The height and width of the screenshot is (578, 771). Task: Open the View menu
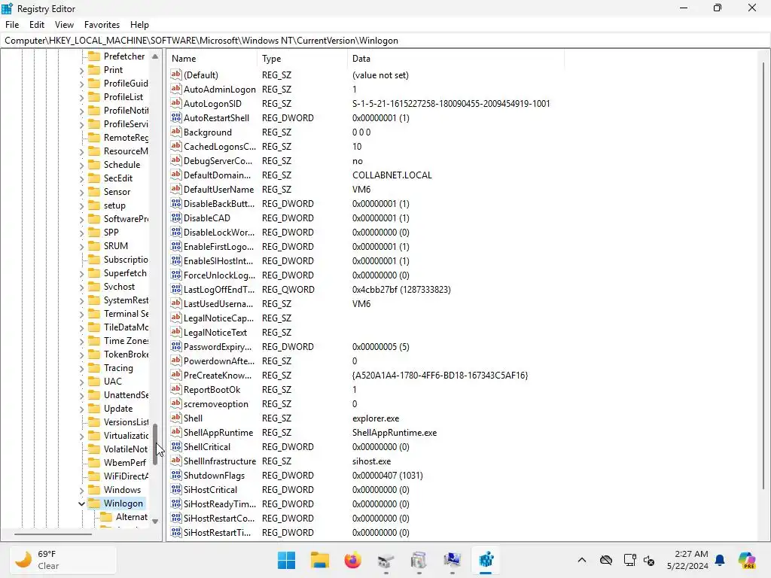click(x=64, y=25)
